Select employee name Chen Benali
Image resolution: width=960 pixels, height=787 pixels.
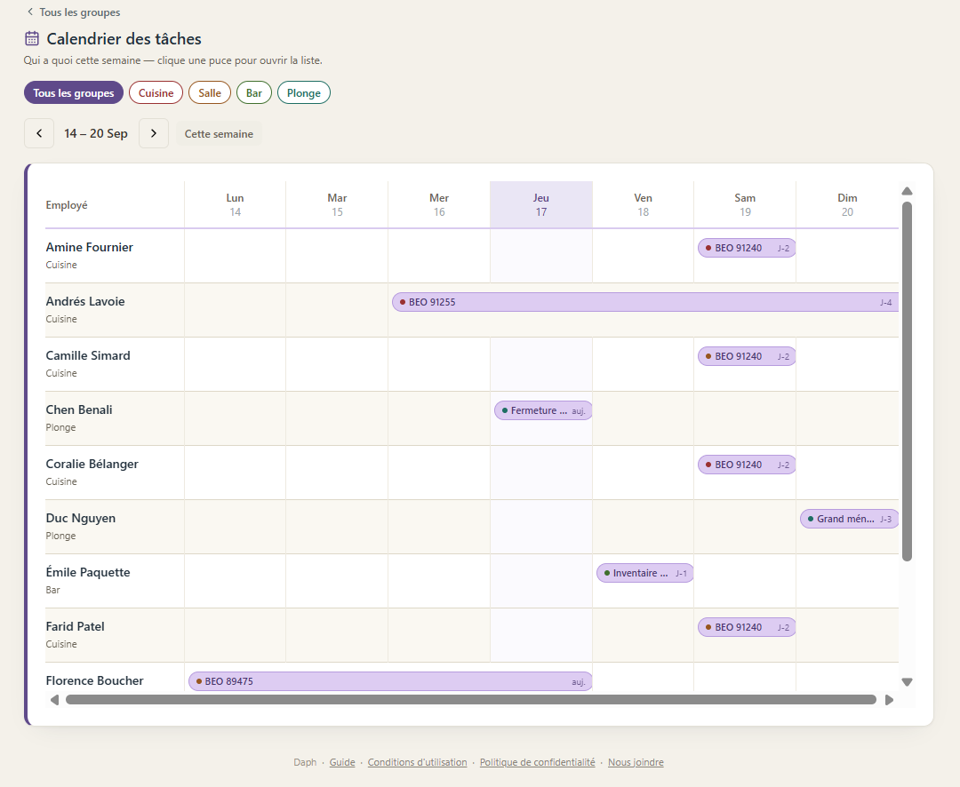pyautogui.click(x=79, y=409)
